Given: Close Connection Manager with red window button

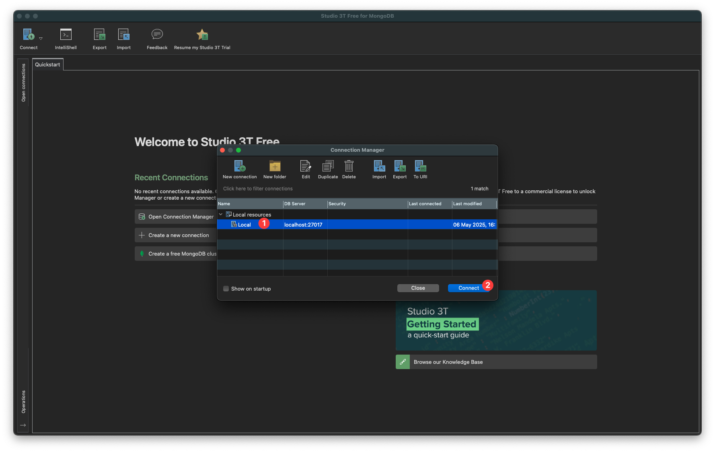Looking at the screenshot, I should click(222, 150).
